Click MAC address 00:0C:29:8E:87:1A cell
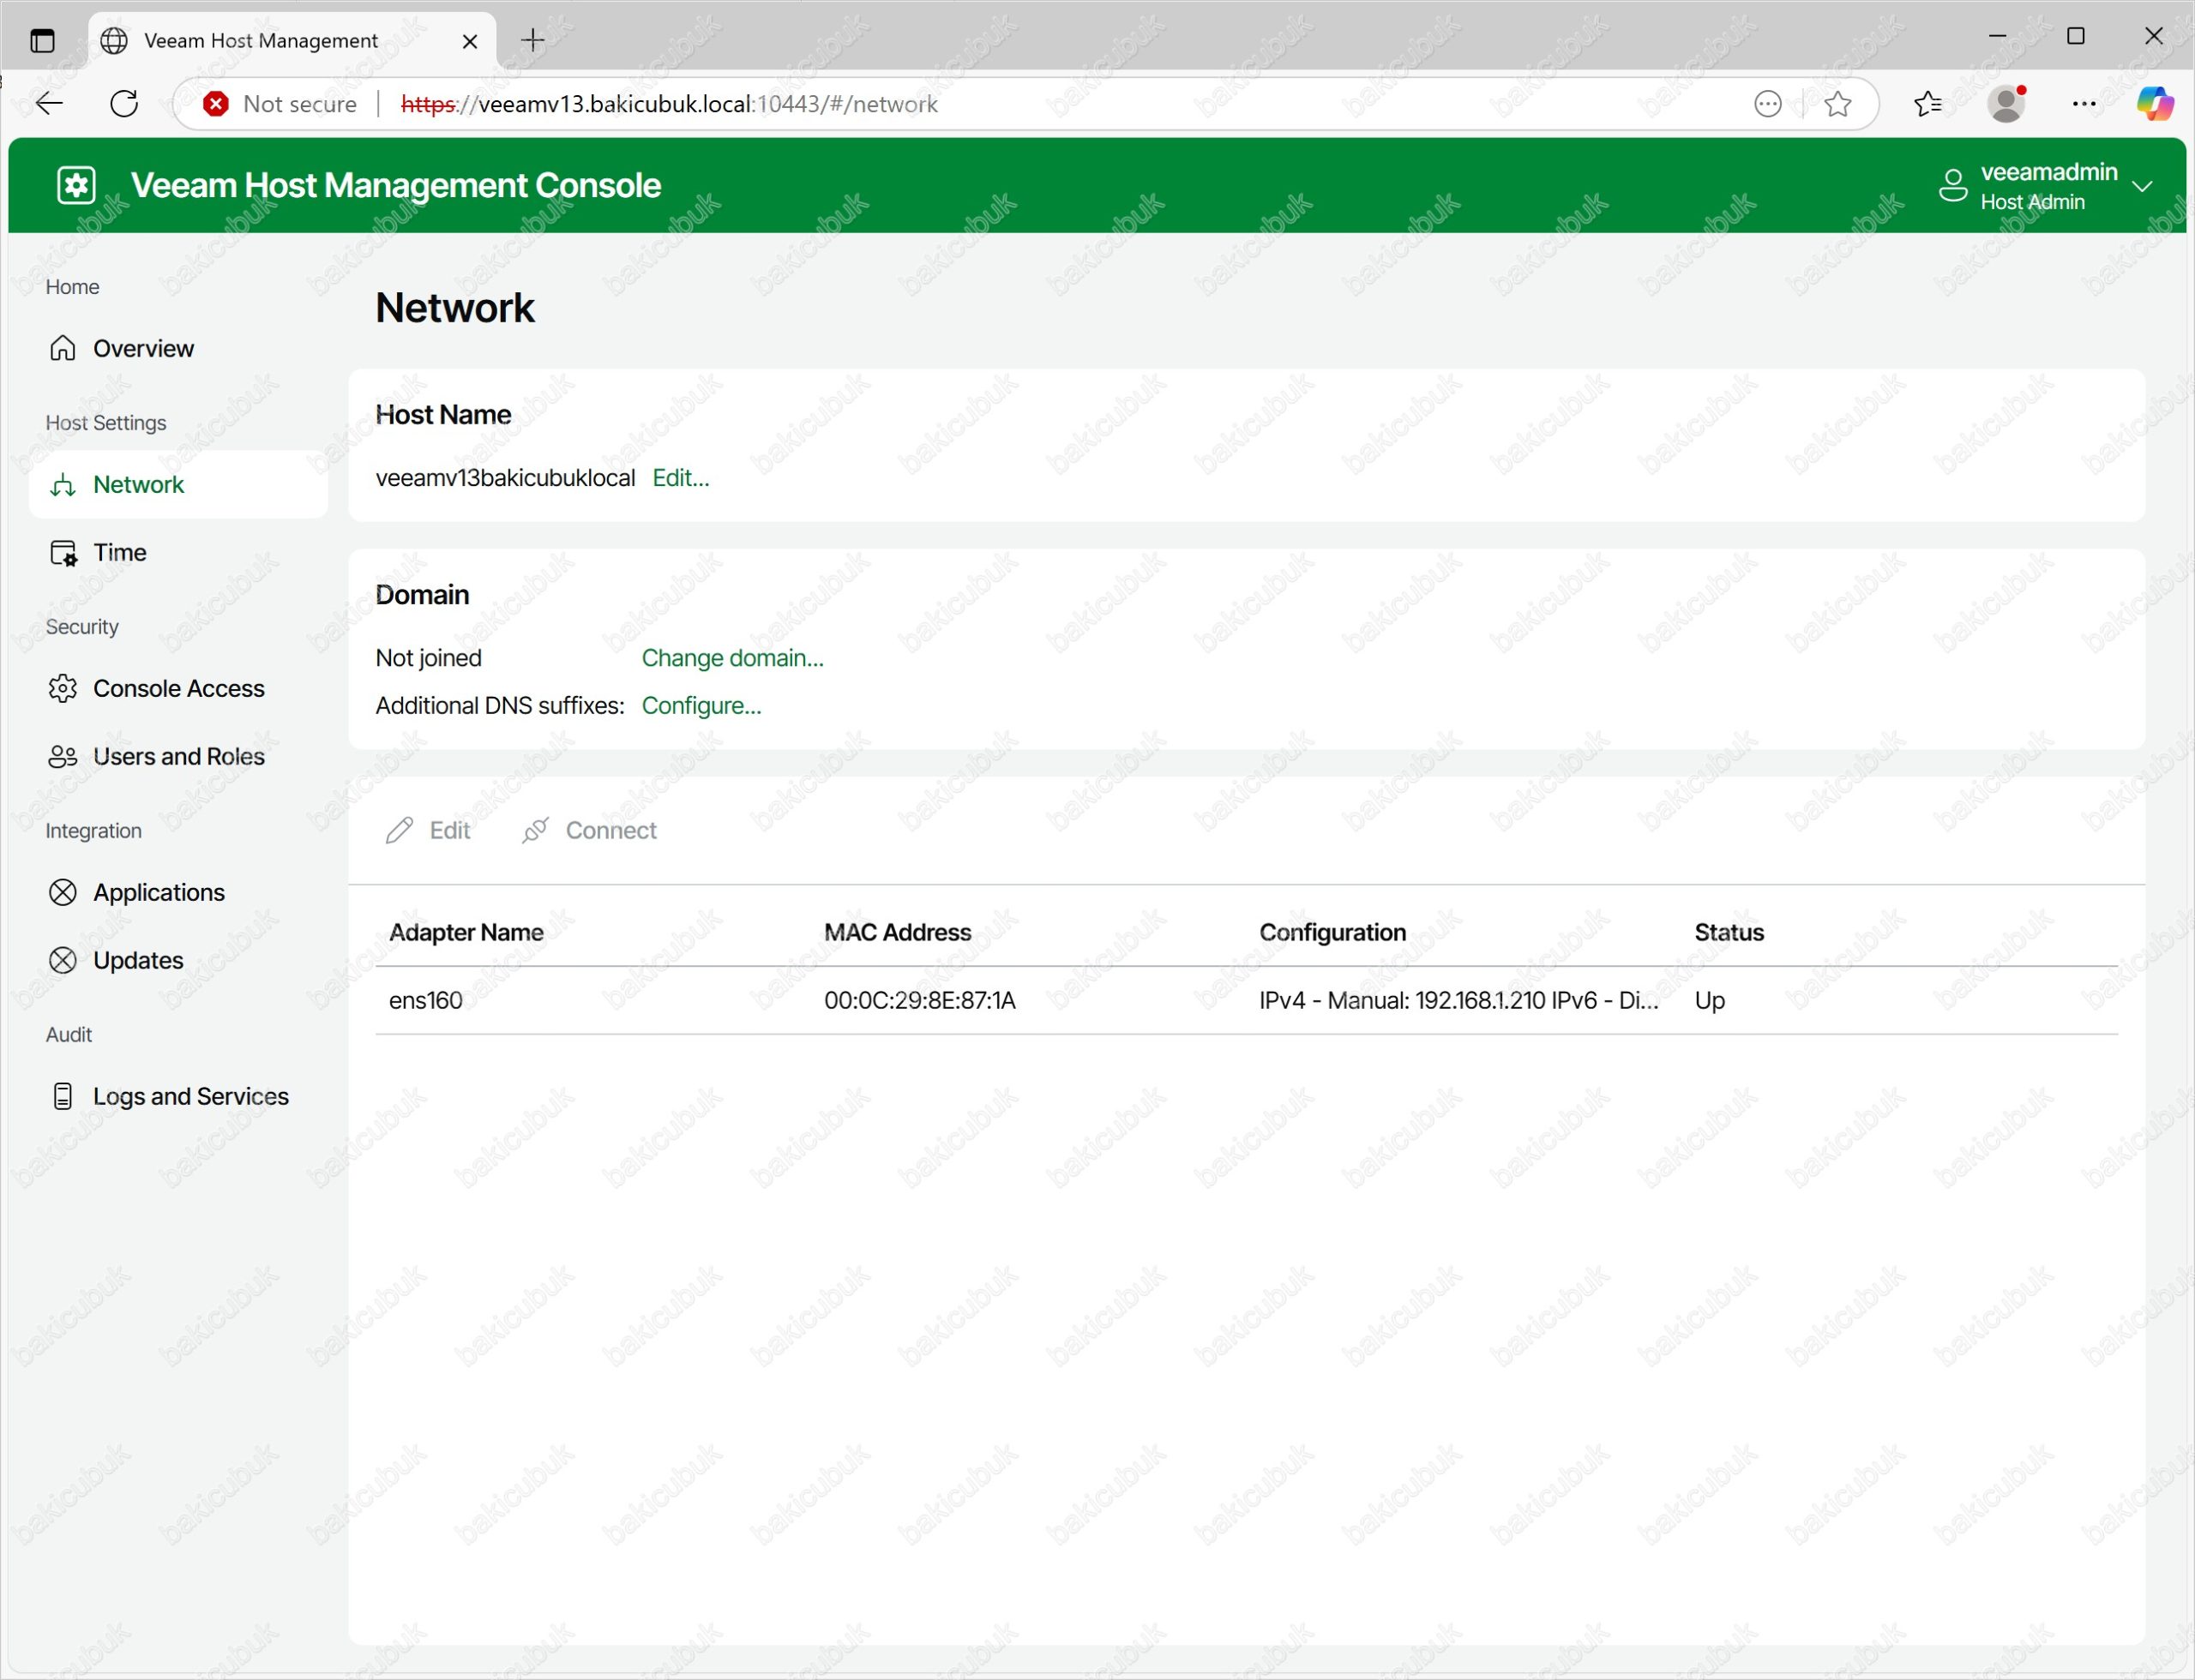The image size is (2195, 1680). coord(919,1001)
